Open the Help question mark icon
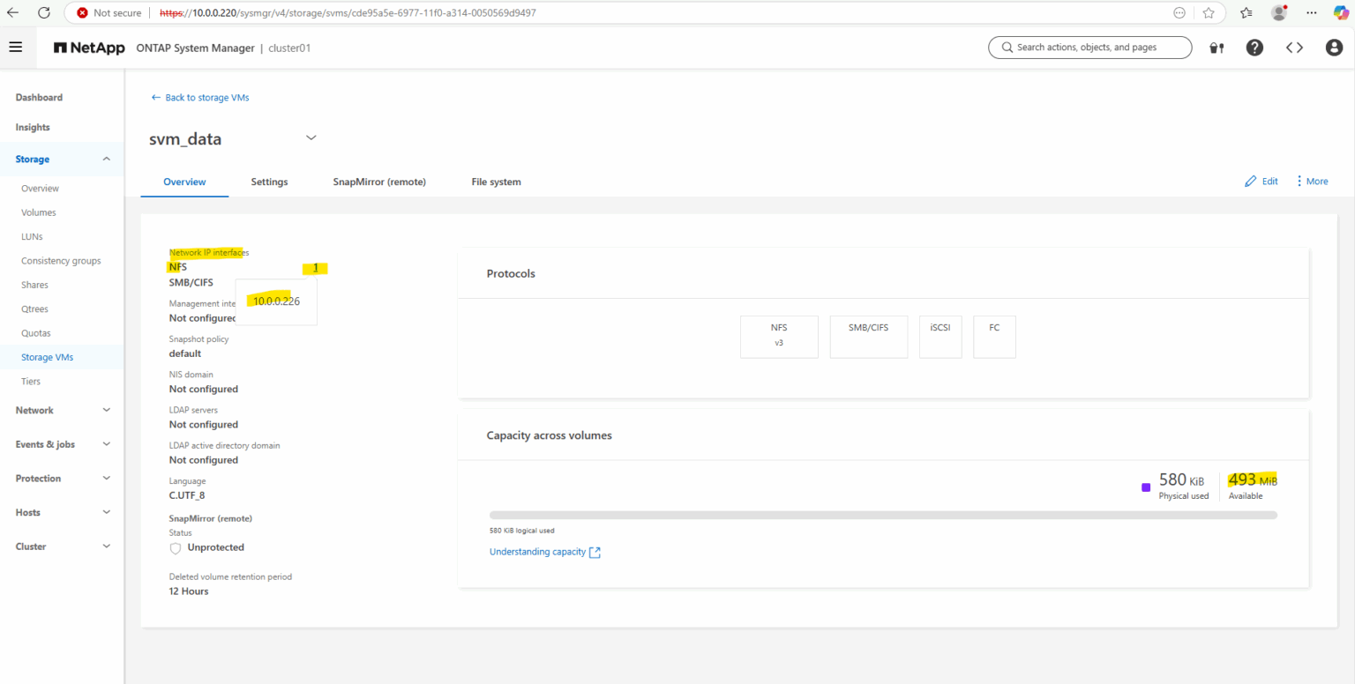Image resolution: width=1355 pixels, height=684 pixels. click(x=1254, y=48)
